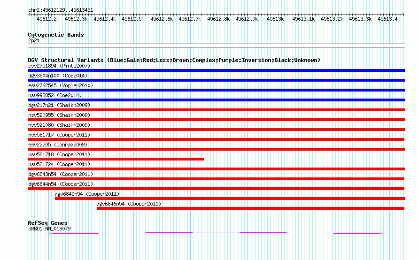Click the nsv521080 (Shaikh2009) label
This screenshot has height=260, width=418.
click(59, 125)
